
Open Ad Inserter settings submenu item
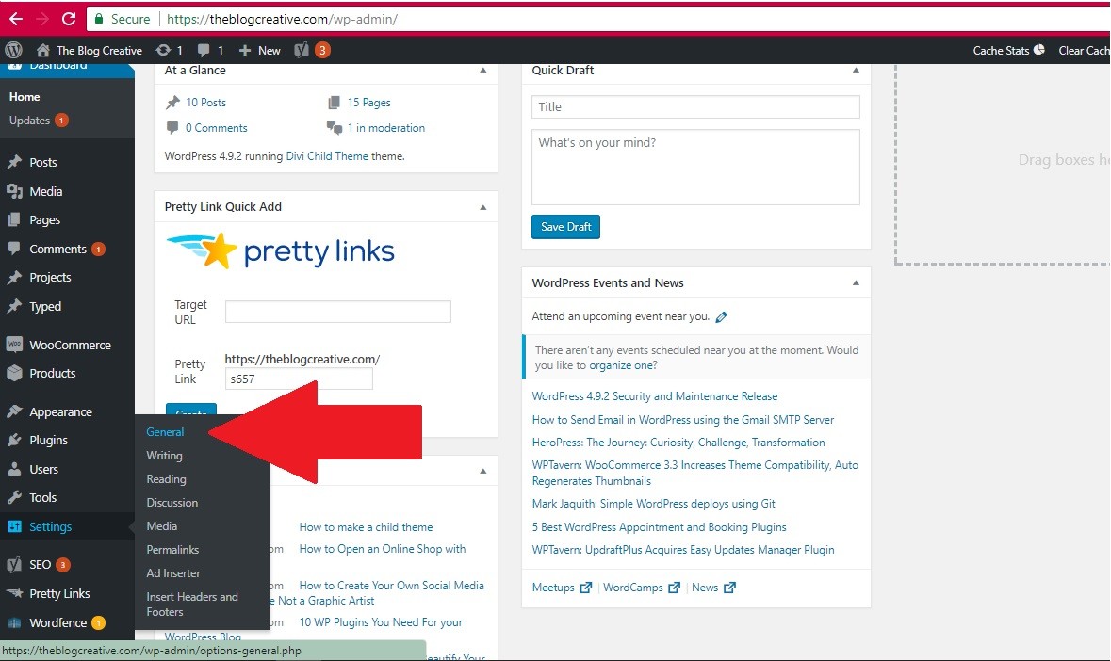[173, 573]
